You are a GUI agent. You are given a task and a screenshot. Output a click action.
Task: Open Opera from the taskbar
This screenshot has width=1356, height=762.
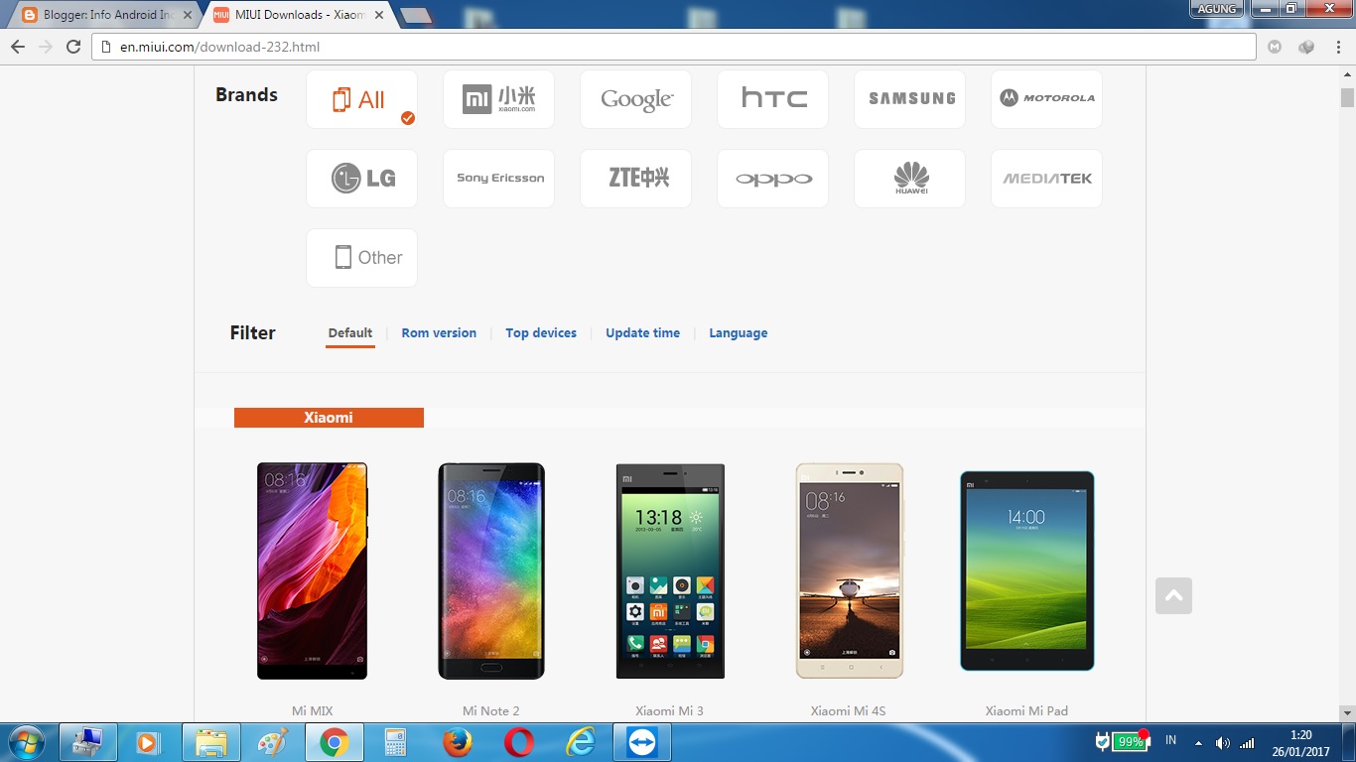[518, 742]
